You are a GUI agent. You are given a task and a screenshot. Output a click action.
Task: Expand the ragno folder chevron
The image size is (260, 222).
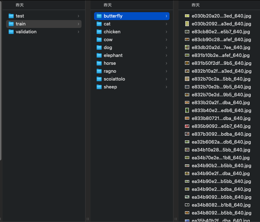166,71
